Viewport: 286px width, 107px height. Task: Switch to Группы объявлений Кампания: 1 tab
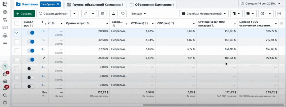pos(95,4)
